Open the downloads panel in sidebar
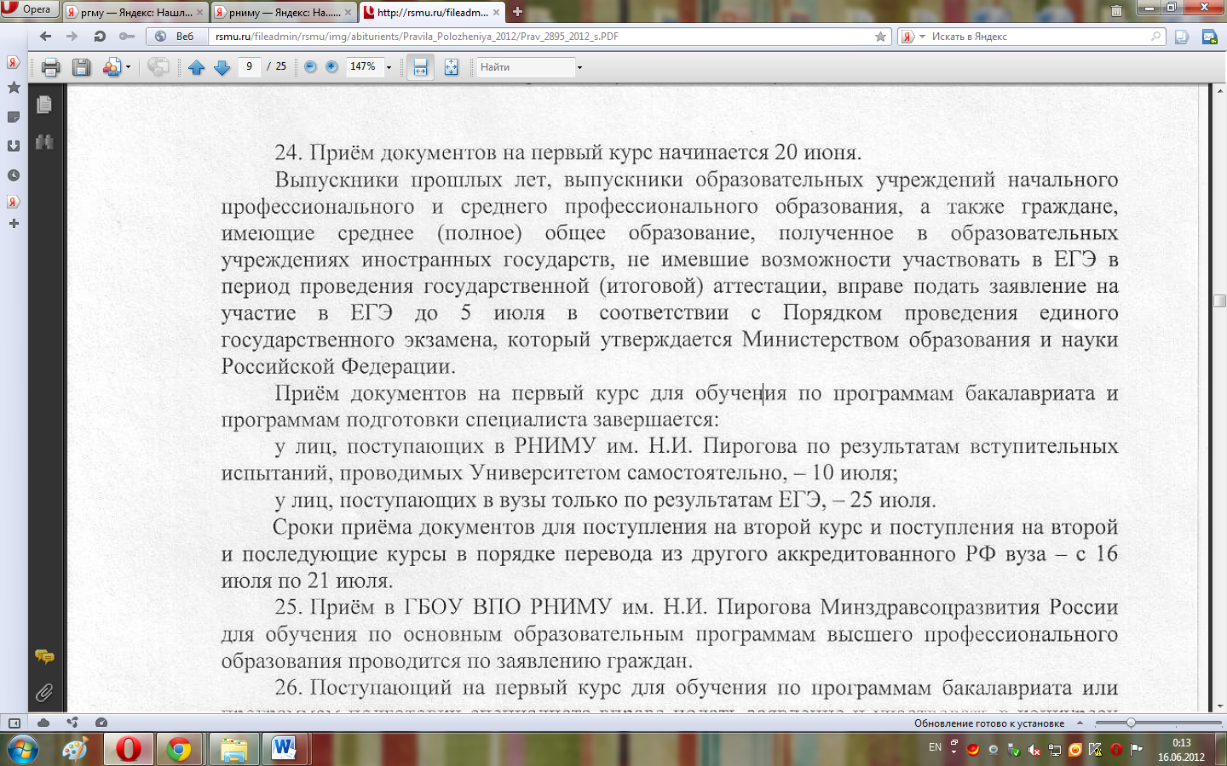 [14, 146]
